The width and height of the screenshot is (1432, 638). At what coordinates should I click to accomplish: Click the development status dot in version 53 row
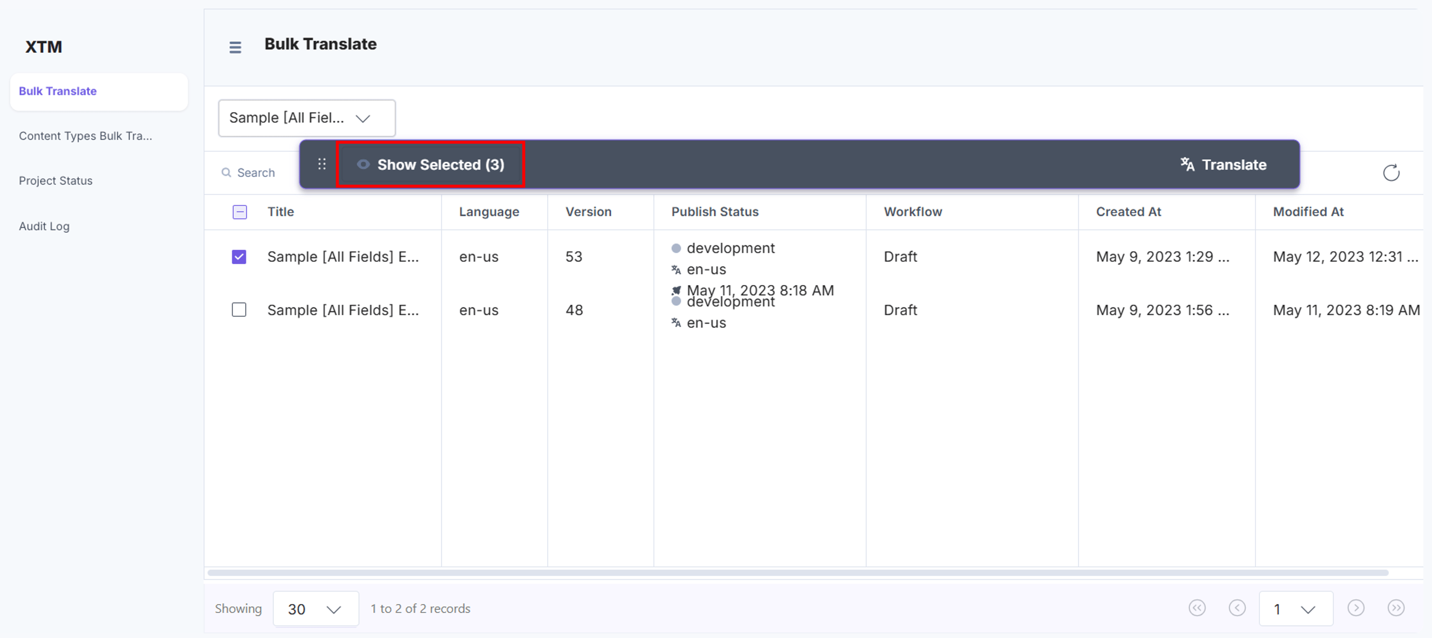[676, 249]
